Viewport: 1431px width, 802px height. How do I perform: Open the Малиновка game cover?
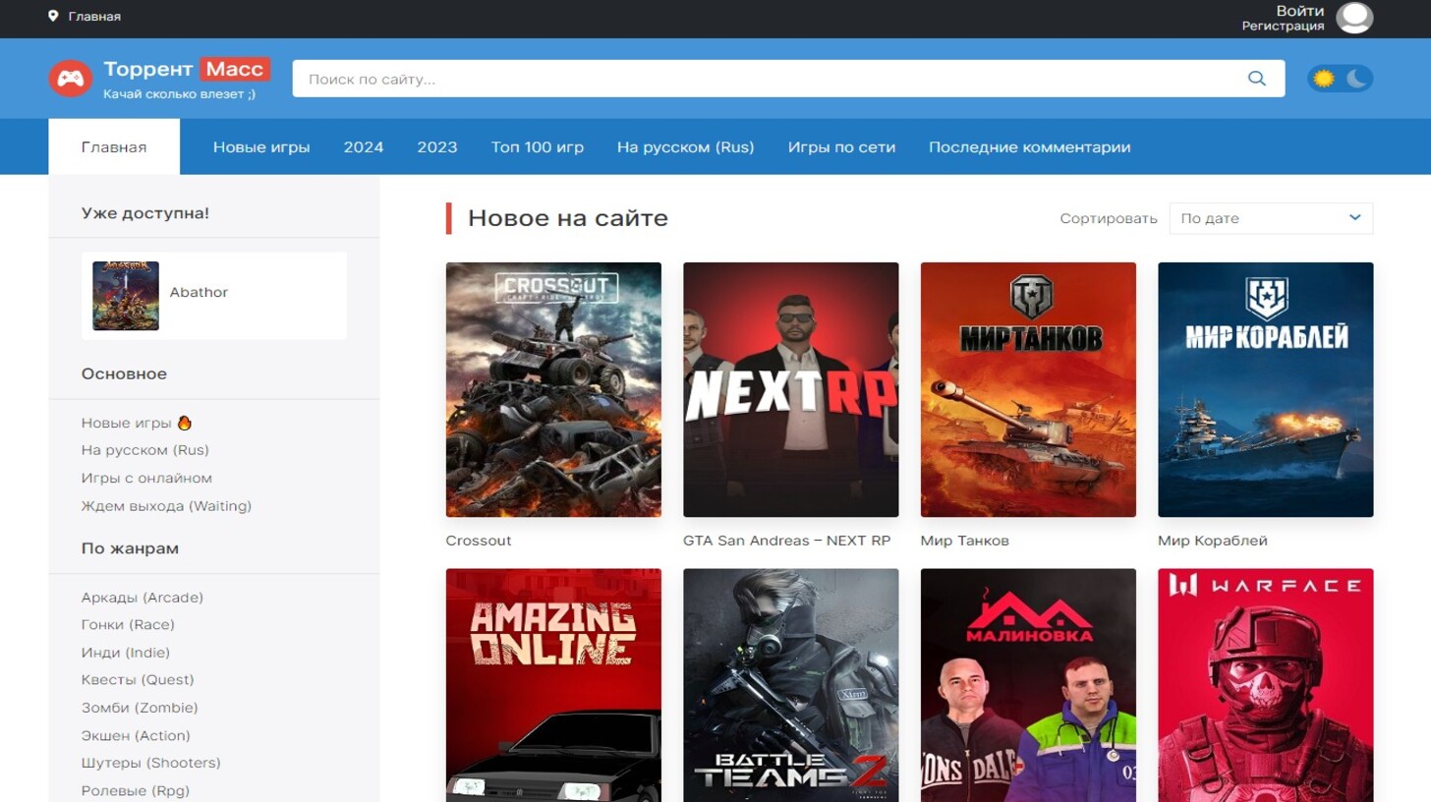click(1028, 685)
